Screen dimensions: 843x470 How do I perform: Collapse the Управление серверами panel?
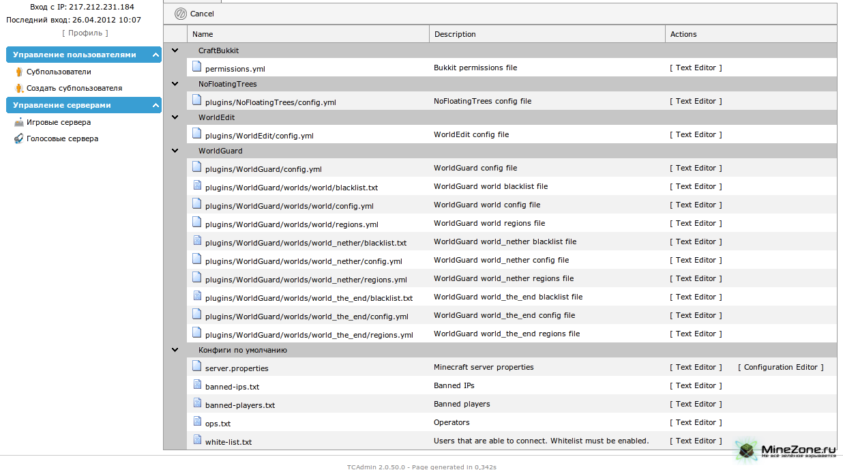pos(156,106)
